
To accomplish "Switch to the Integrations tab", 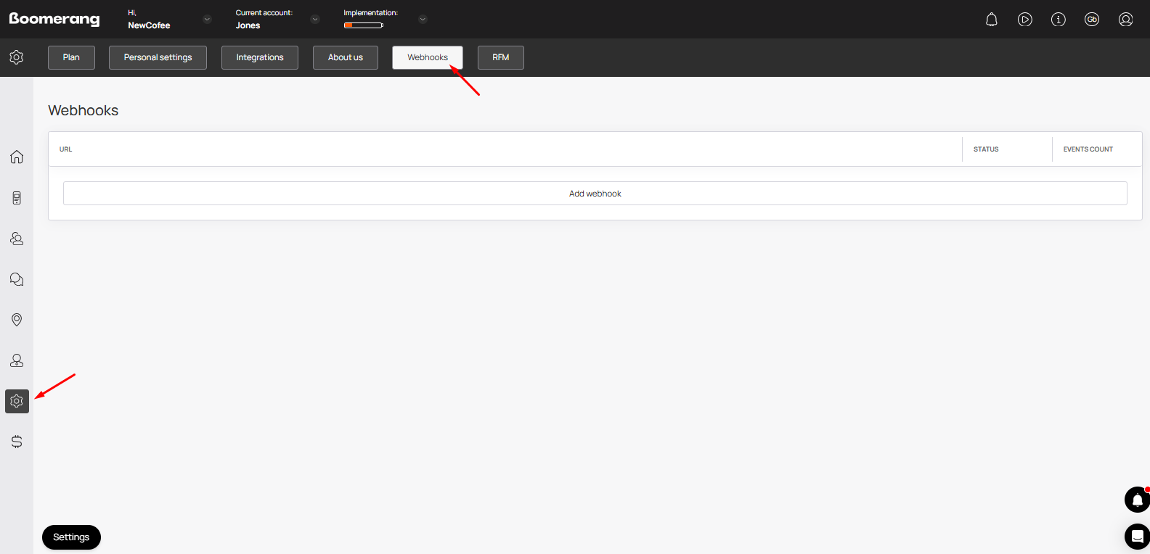I will pyautogui.click(x=260, y=57).
